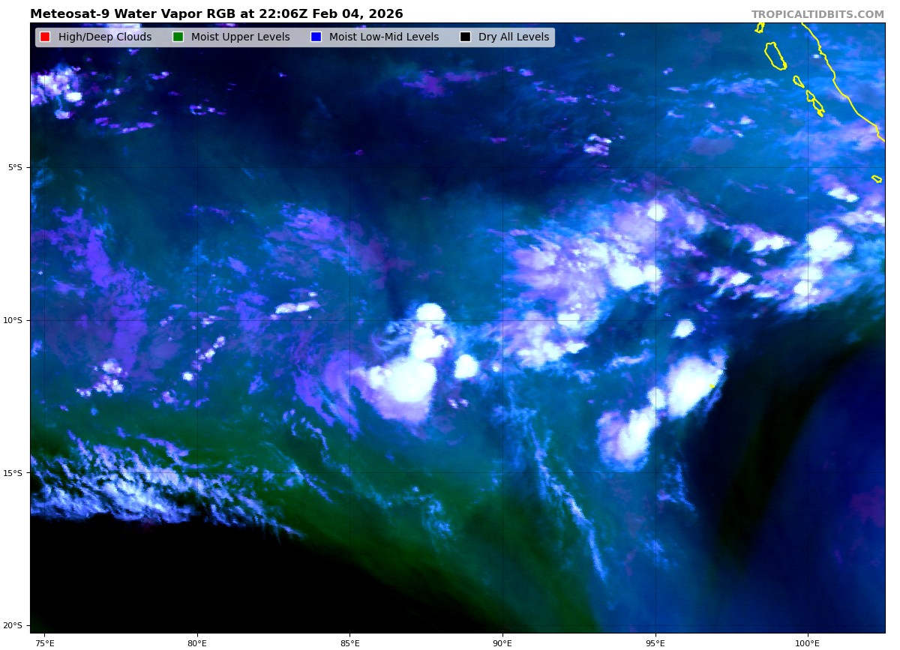The width and height of the screenshot is (900, 650).
Task: Click the 90°E longitude axis label
Action: click(x=502, y=643)
